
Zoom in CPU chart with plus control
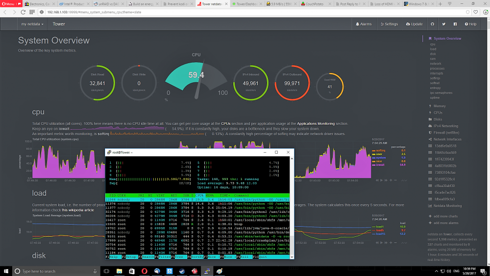coord(391,181)
